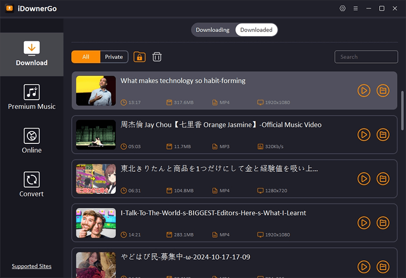Go to the Convert section
The width and height of the screenshot is (406, 278).
point(31,185)
